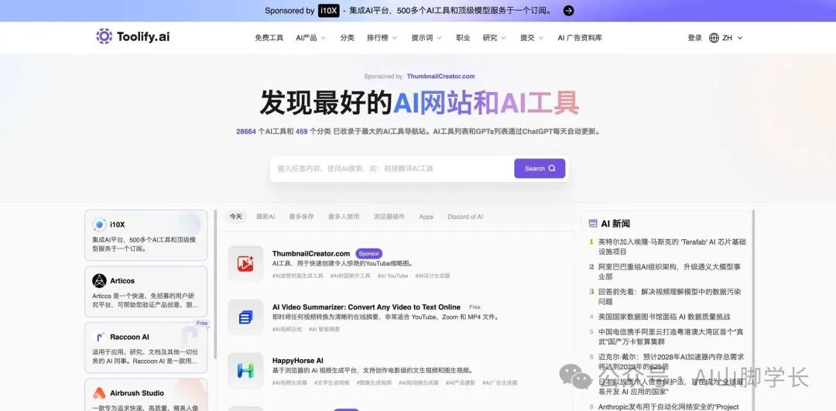
Task: Click the AI 新闻 section icon
Action: click(592, 224)
